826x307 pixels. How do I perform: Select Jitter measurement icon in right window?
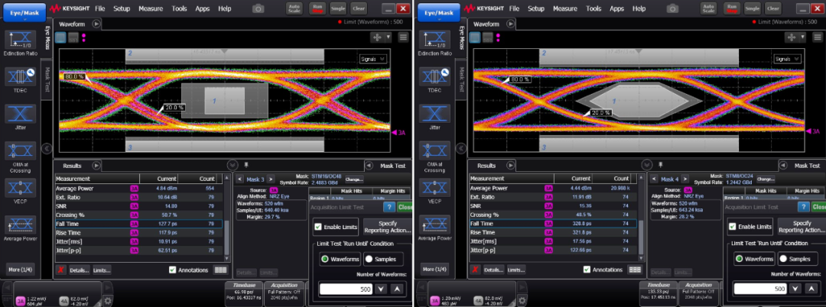click(x=434, y=114)
